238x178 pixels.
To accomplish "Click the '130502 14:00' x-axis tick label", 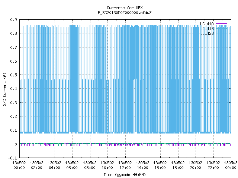I will point(142,165).
